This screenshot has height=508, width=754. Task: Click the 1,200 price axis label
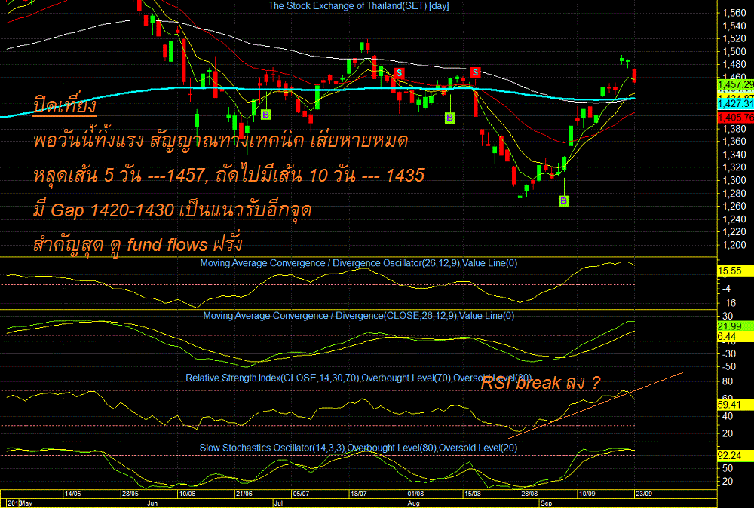tap(736, 245)
